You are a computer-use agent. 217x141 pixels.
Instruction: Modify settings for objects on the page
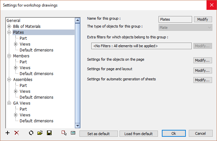203,60
